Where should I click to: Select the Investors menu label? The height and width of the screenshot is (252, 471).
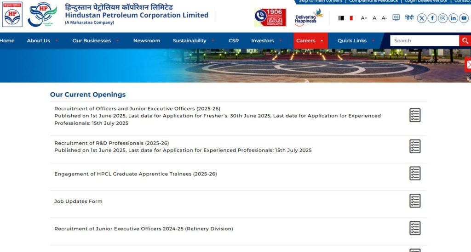tap(263, 40)
